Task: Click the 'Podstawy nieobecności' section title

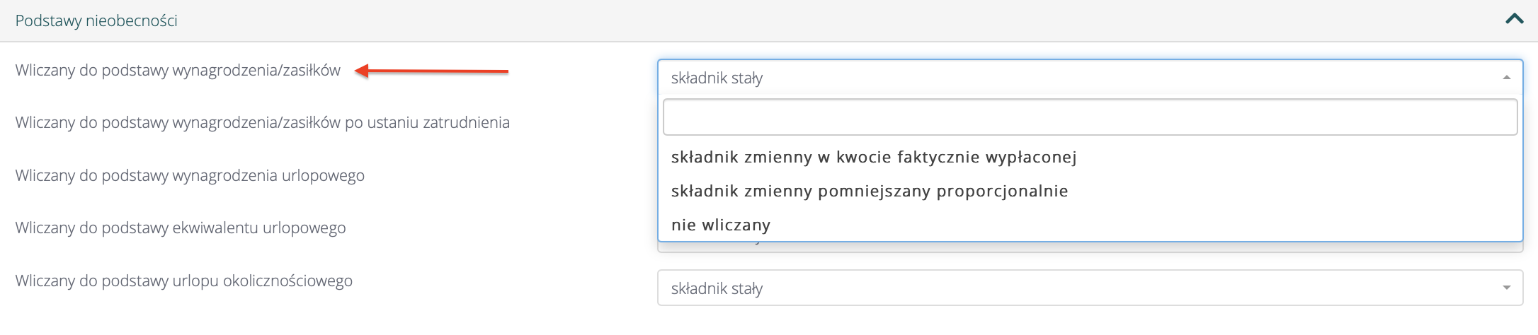Action: click(x=96, y=20)
